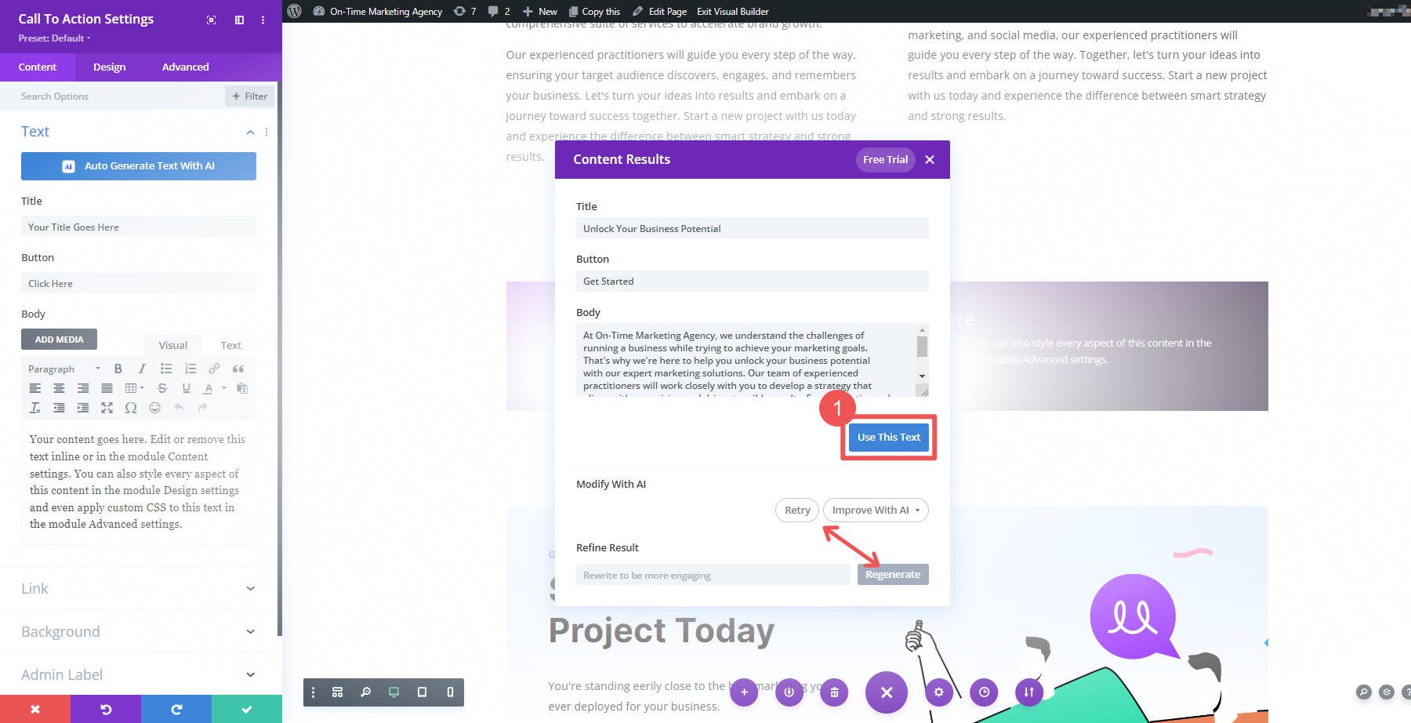Insert a link using the link icon

(212, 369)
